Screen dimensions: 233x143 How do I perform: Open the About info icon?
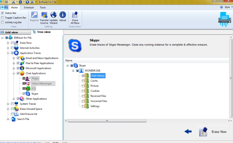[x=63, y=15]
